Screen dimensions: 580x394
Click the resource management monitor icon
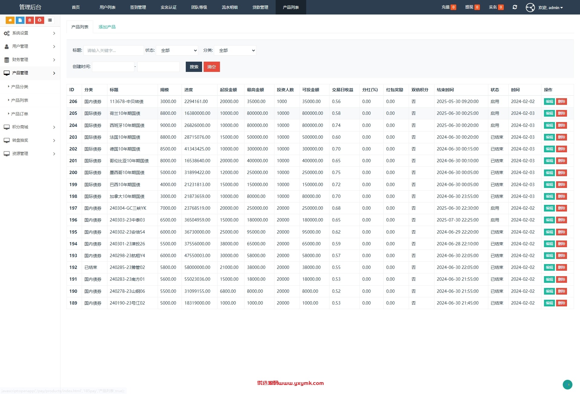(7, 154)
